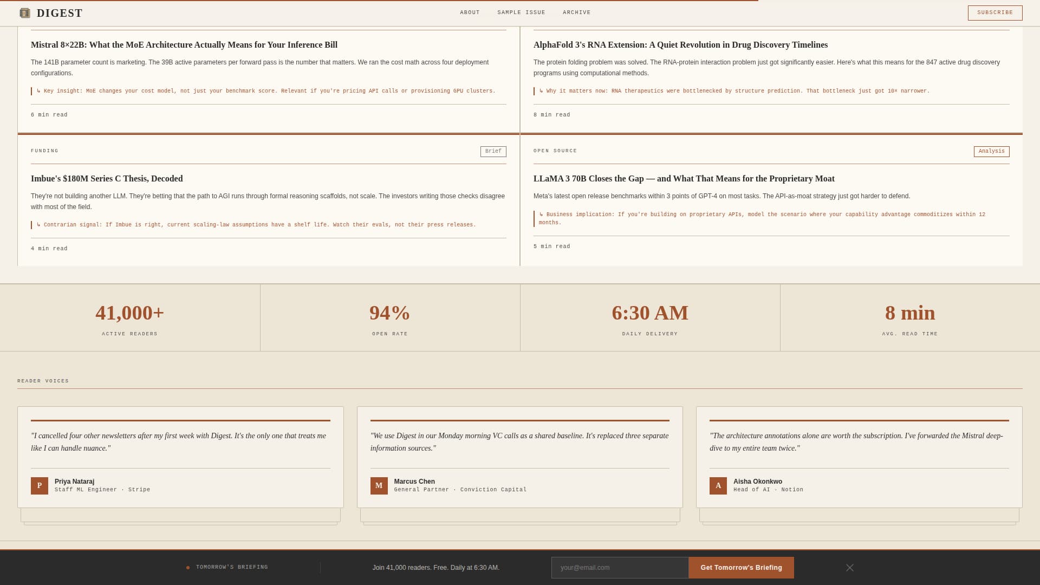Click the Brief tag on Funding card
This screenshot has width=1040, height=585.
click(493, 152)
